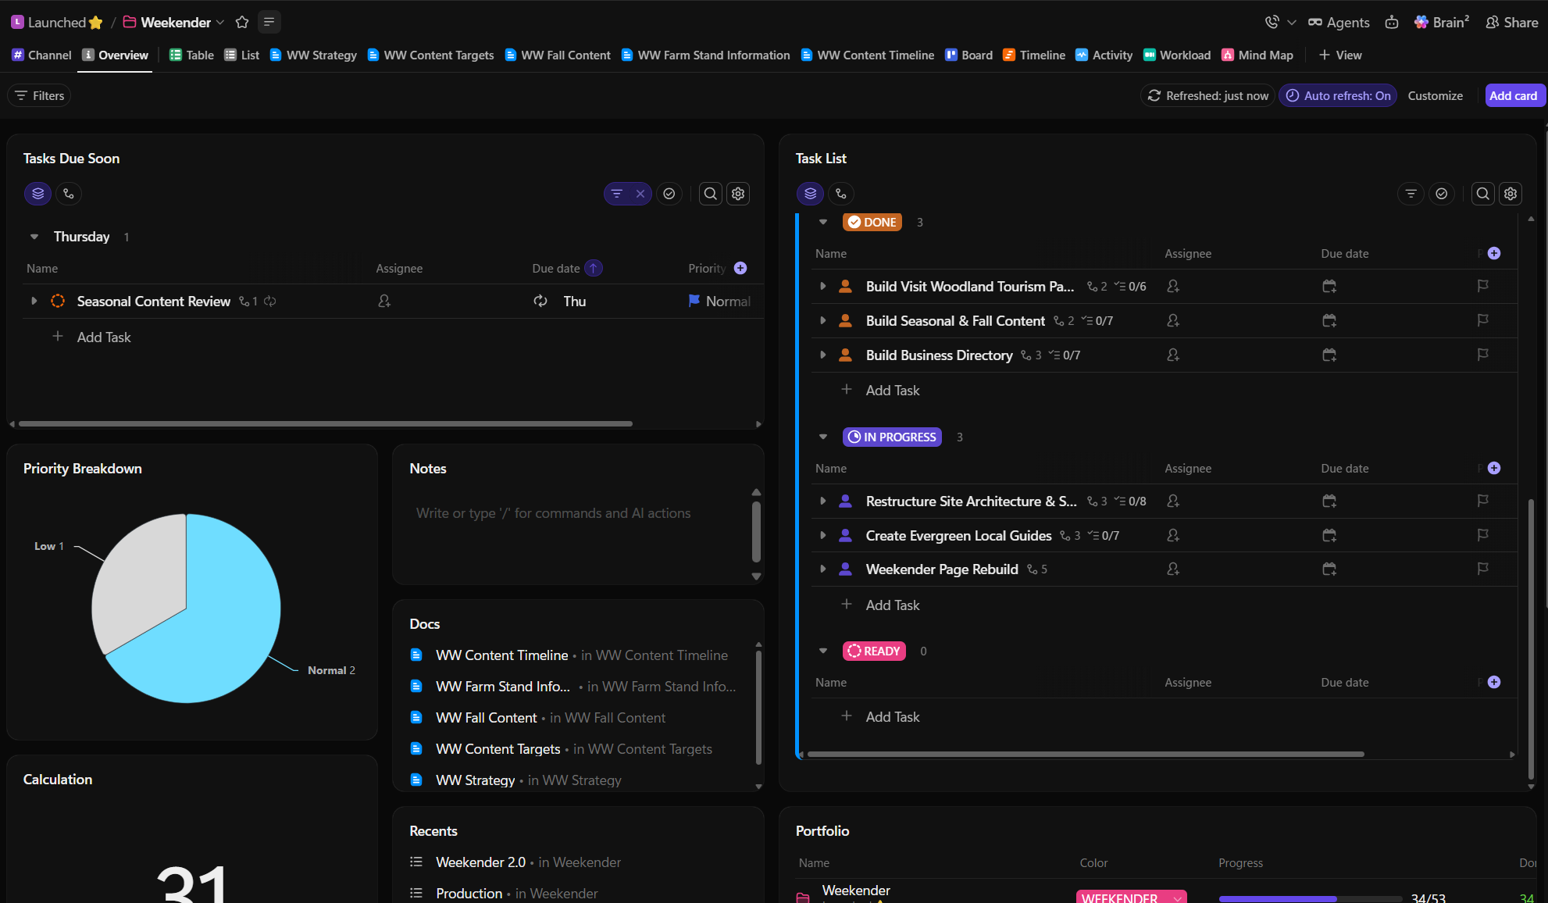Open Weekender folder dropdown chevron

tap(220, 23)
